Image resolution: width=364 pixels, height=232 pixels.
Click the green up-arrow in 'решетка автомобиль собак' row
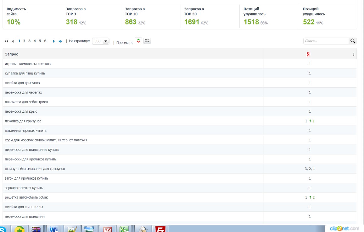click(x=310, y=197)
